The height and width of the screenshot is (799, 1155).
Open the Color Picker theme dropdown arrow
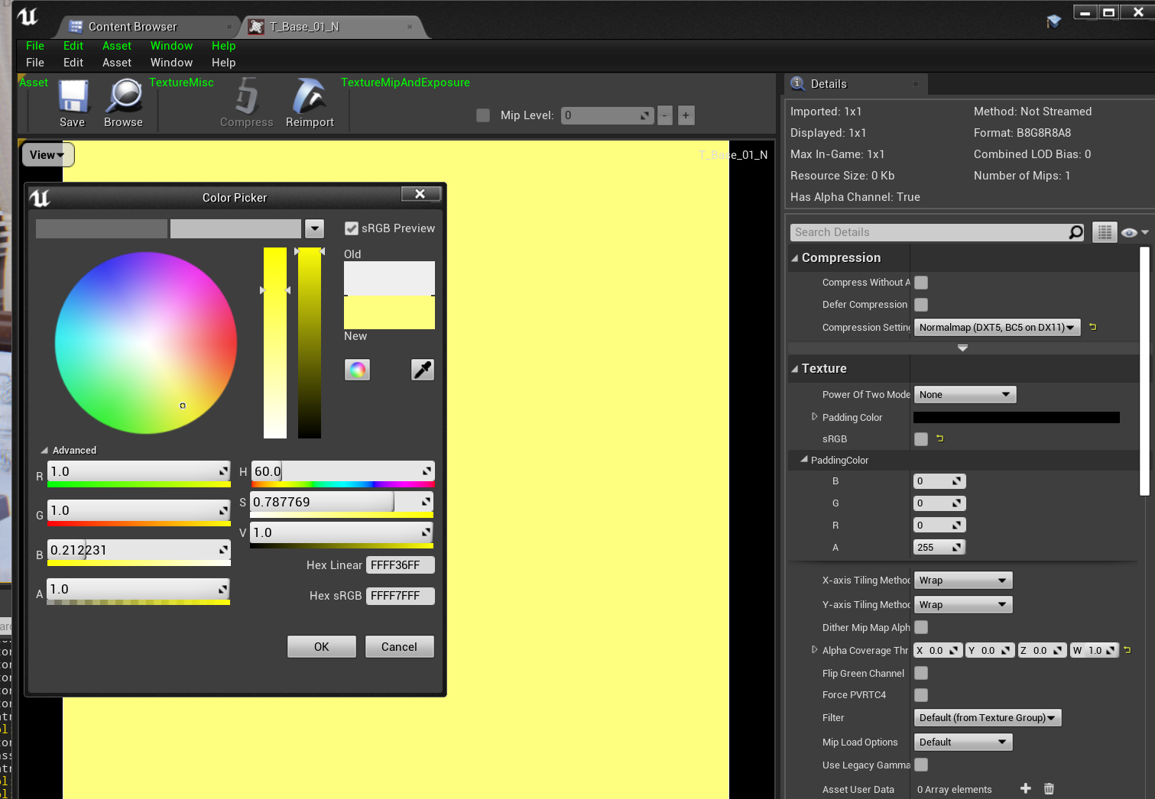pyautogui.click(x=314, y=228)
